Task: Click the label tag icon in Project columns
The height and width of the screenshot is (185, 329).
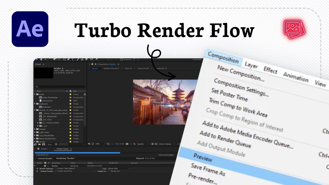Action: coord(70,91)
